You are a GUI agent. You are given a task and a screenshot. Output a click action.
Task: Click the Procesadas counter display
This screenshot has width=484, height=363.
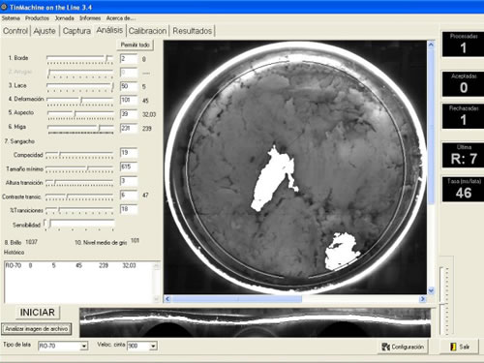click(x=463, y=45)
